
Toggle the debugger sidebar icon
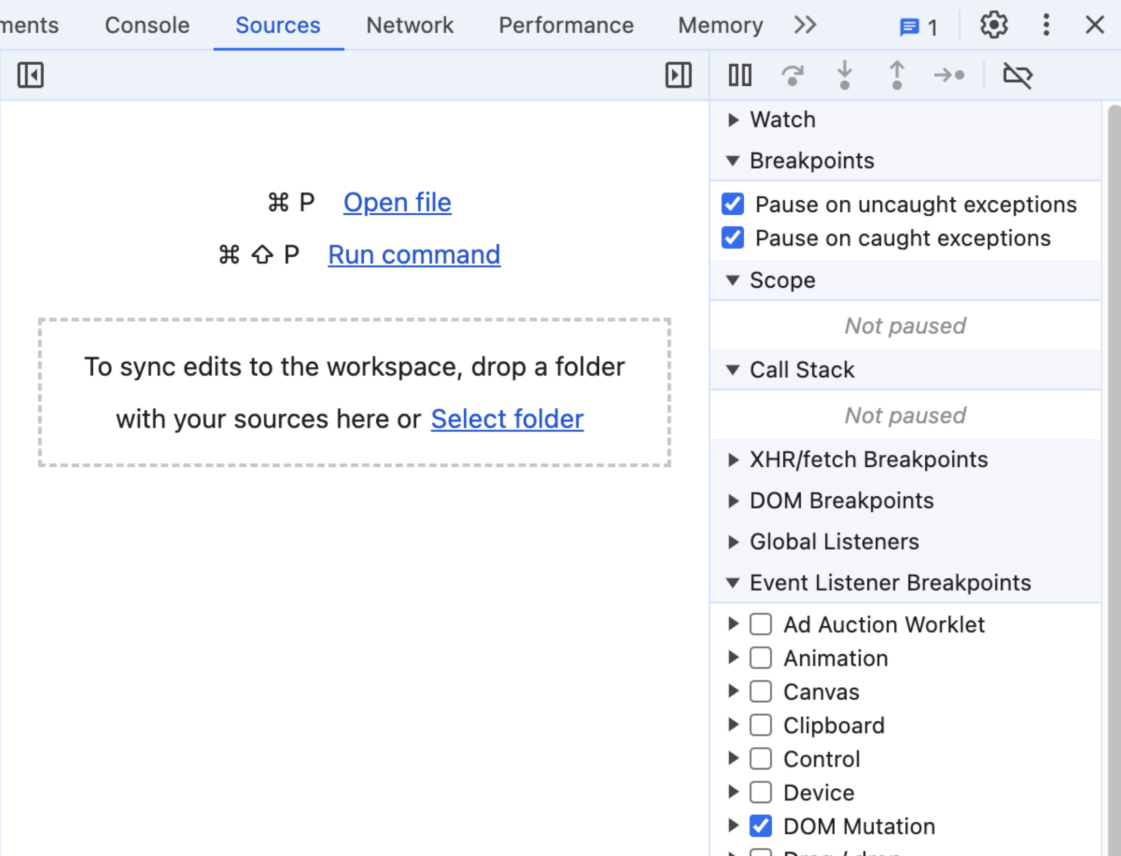tap(678, 75)
